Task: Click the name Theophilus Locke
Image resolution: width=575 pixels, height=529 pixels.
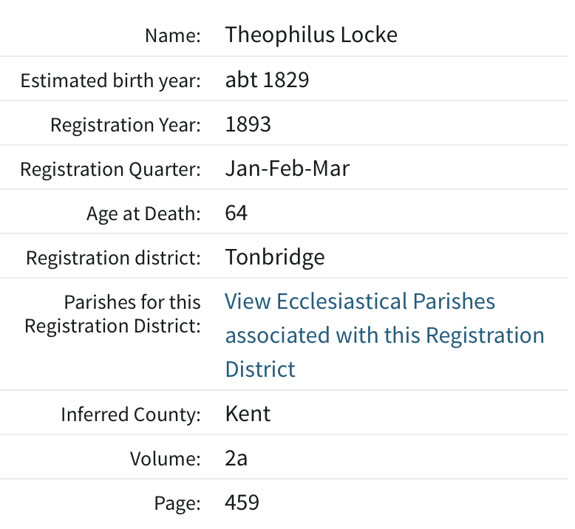Action: pyautogui.click(x=311, y=35)
